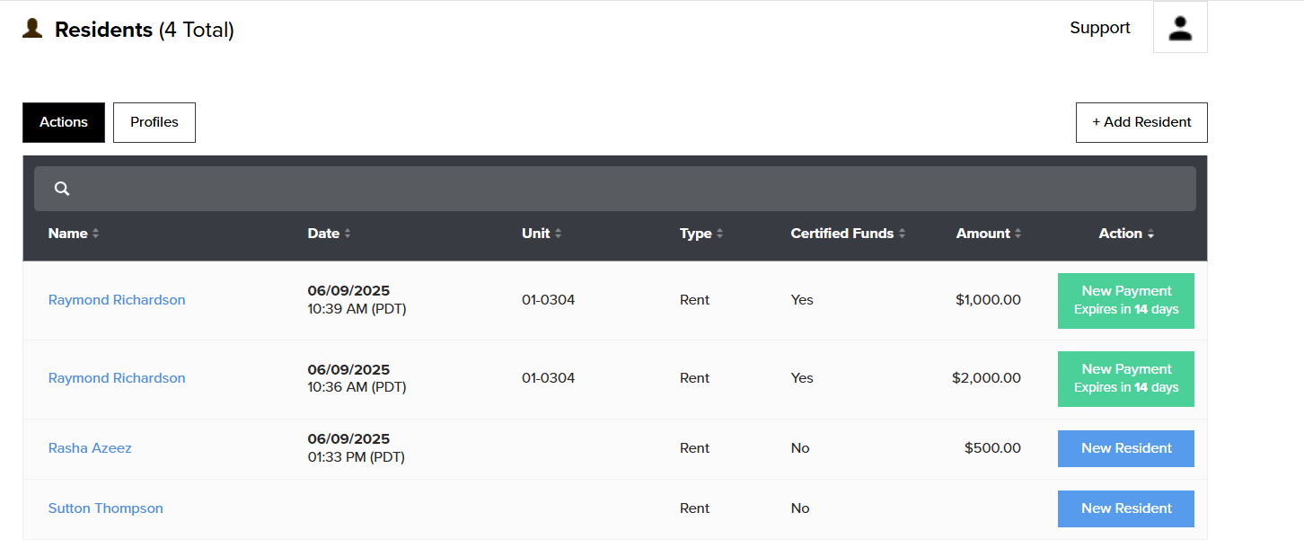
Task: Click New Resident for Rasha Azeez
Action: point(1125,448)
